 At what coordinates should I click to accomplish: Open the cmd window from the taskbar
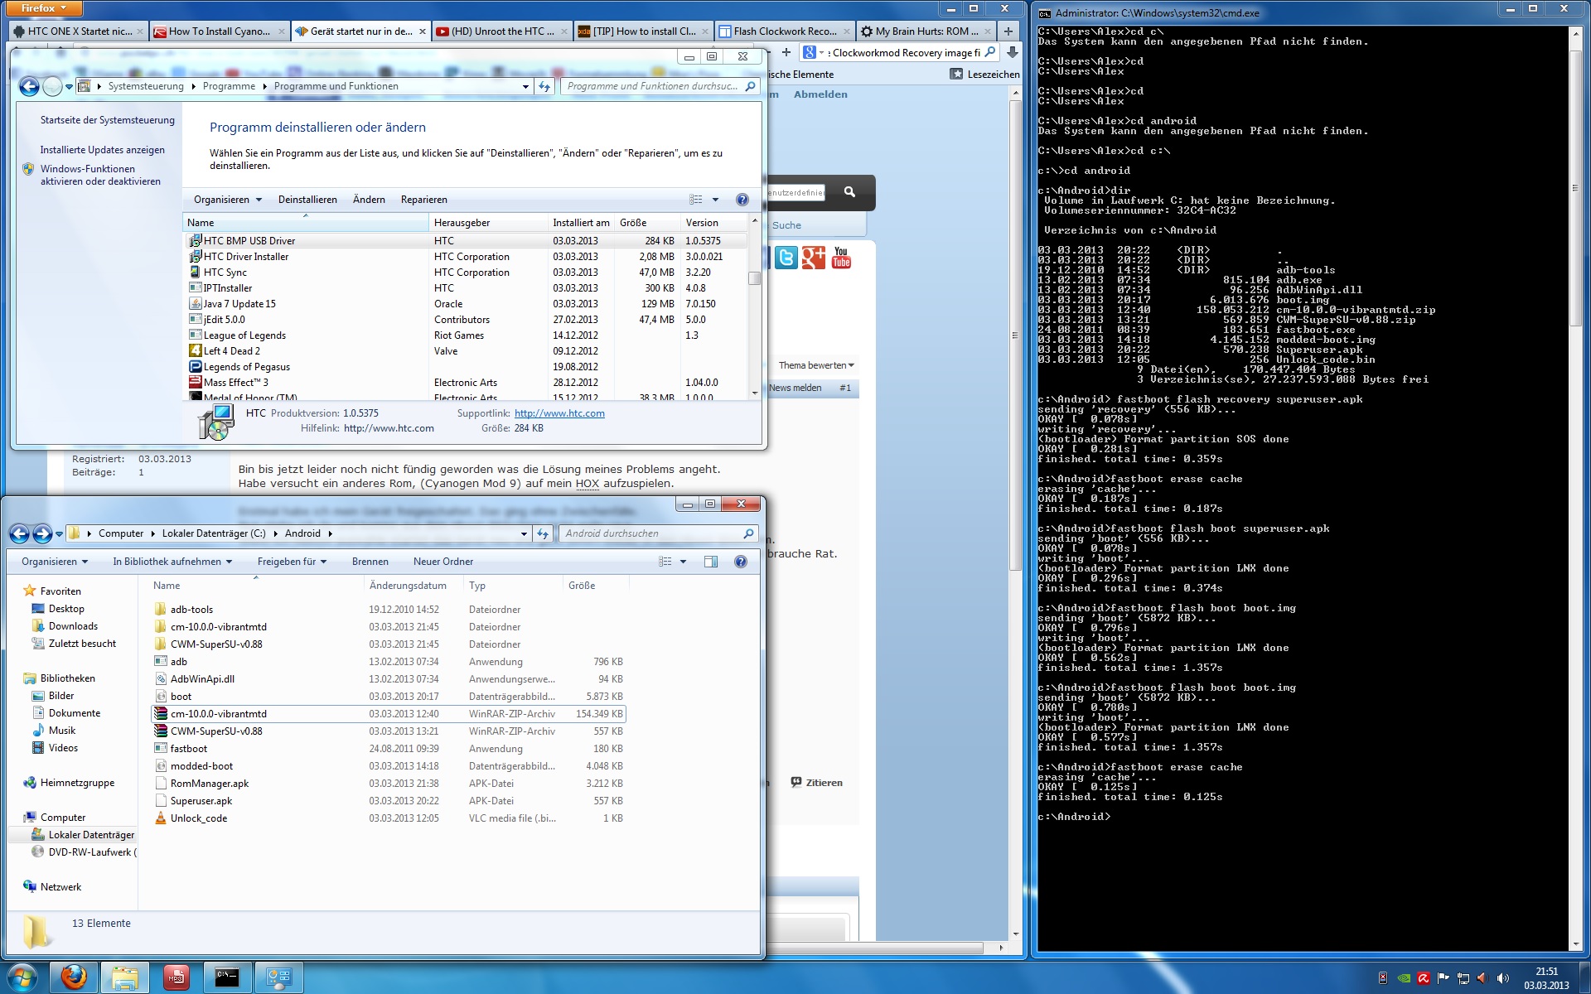click(x=227, y=977)
